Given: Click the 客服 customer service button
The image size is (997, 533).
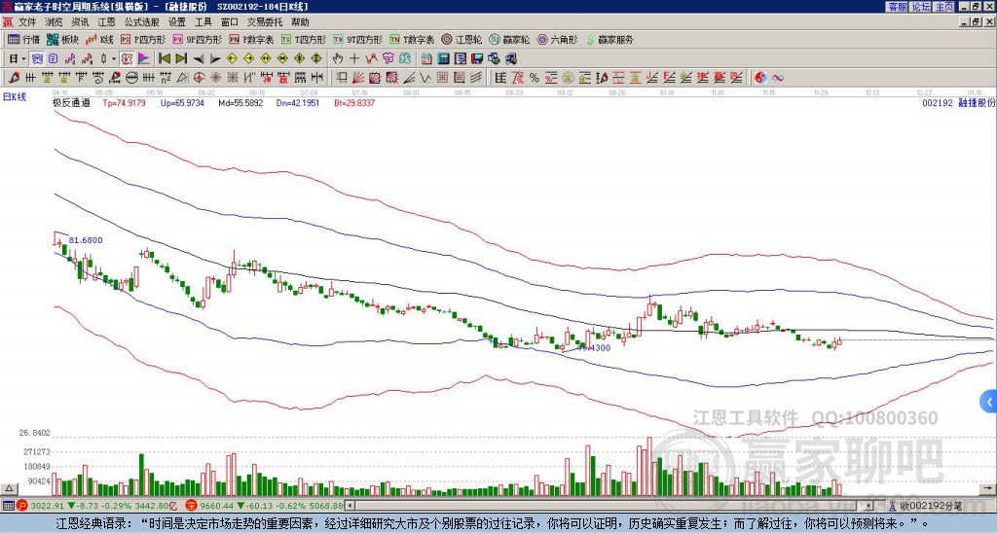Looking at the screenshot, I should (897, 7).
